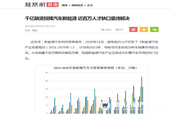Click the first breadcrumb arrow separator
The width and height of the screenshot is (171, 114).
click(x=69, y=5)
